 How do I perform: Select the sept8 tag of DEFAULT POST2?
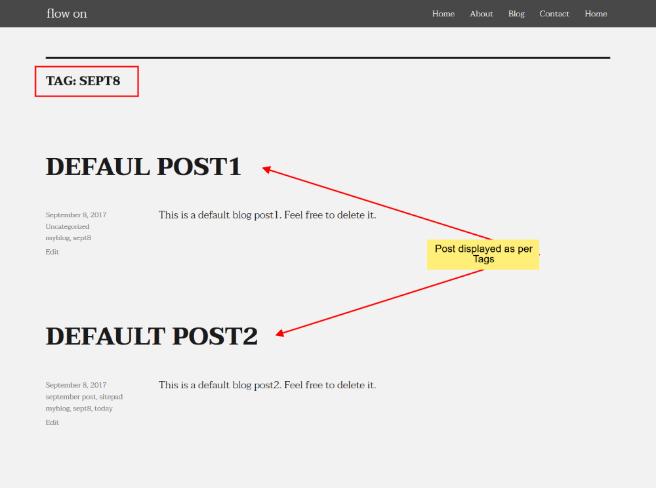click(x=82, y=409)
